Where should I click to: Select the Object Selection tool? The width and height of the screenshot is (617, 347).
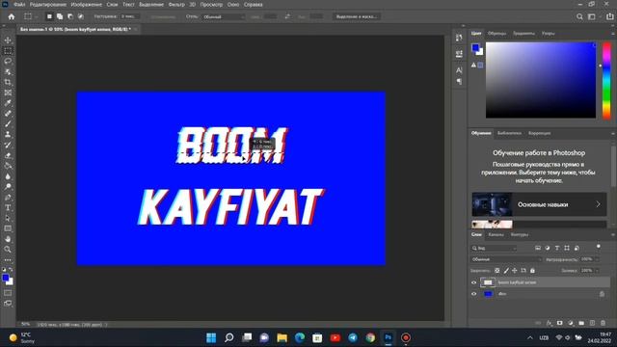pos(8,71)
